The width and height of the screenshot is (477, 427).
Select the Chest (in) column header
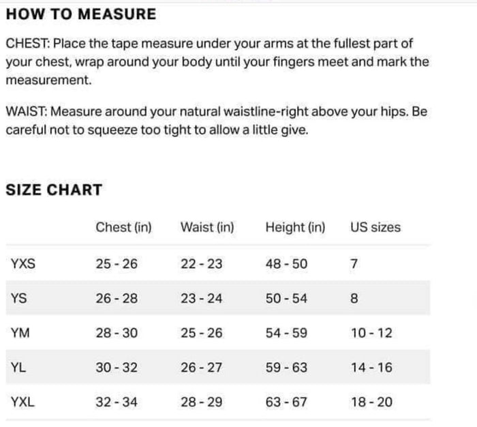pos(123,227)
